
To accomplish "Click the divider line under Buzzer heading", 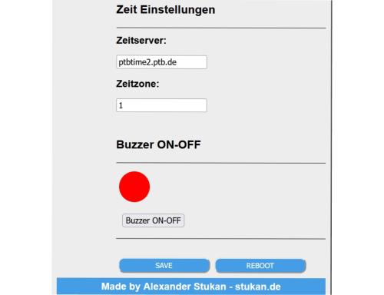I will click(x=221, y=163).
